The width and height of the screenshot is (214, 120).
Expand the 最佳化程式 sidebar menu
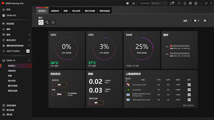point(29,40)
